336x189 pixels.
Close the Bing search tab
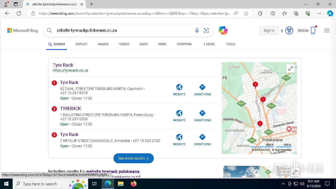pyautogui.click(x=82, y=4)
